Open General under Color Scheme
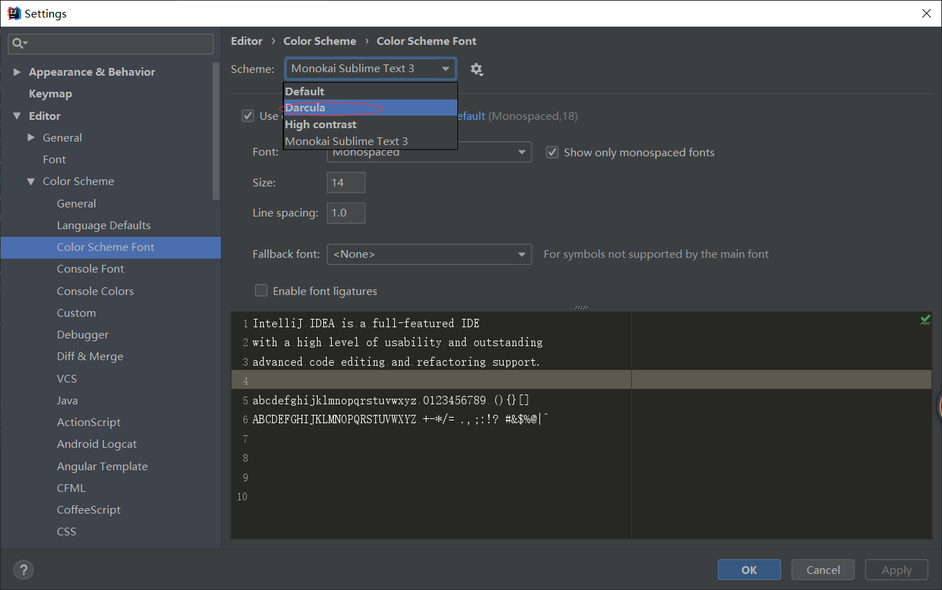The height and width of the screenshot is (590, 942). click(76, 203)
